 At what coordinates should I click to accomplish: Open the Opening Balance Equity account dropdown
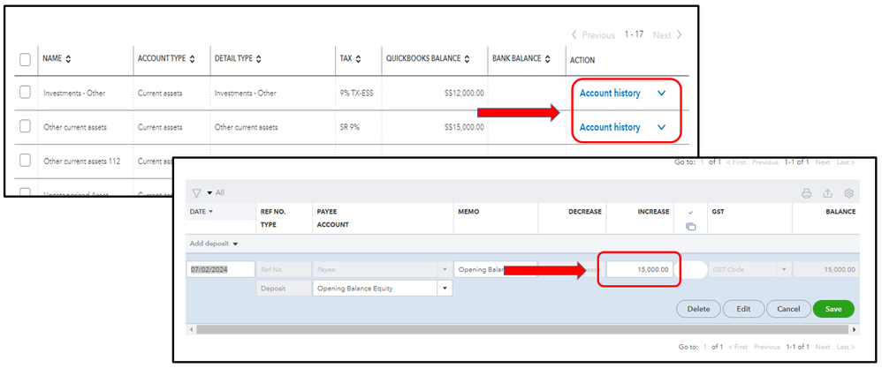[445, 289]
